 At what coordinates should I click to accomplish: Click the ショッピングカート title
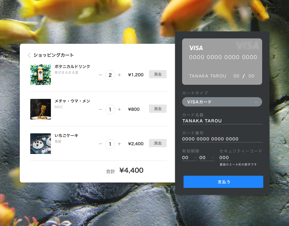53,55
